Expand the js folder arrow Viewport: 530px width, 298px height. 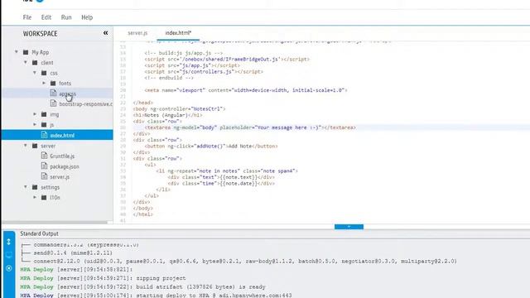35,124
